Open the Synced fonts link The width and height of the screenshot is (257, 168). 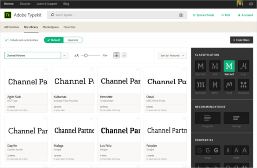(203, 15)
